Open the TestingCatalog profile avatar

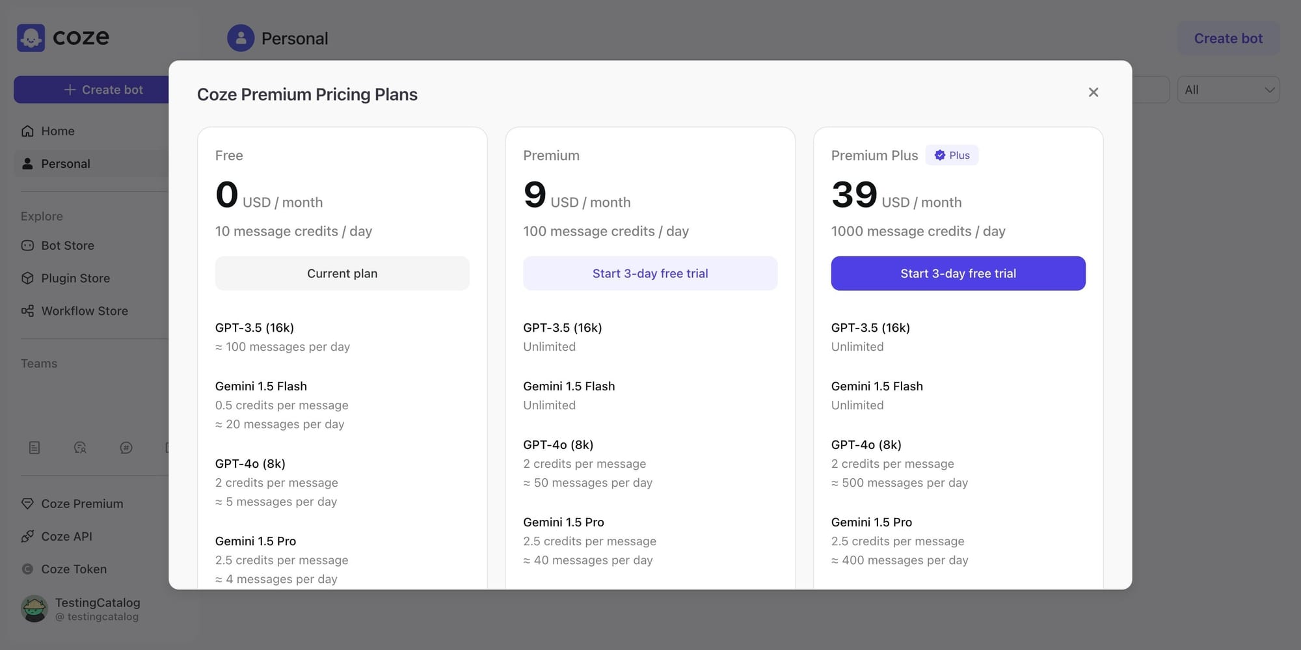click(x=34, y=608)
